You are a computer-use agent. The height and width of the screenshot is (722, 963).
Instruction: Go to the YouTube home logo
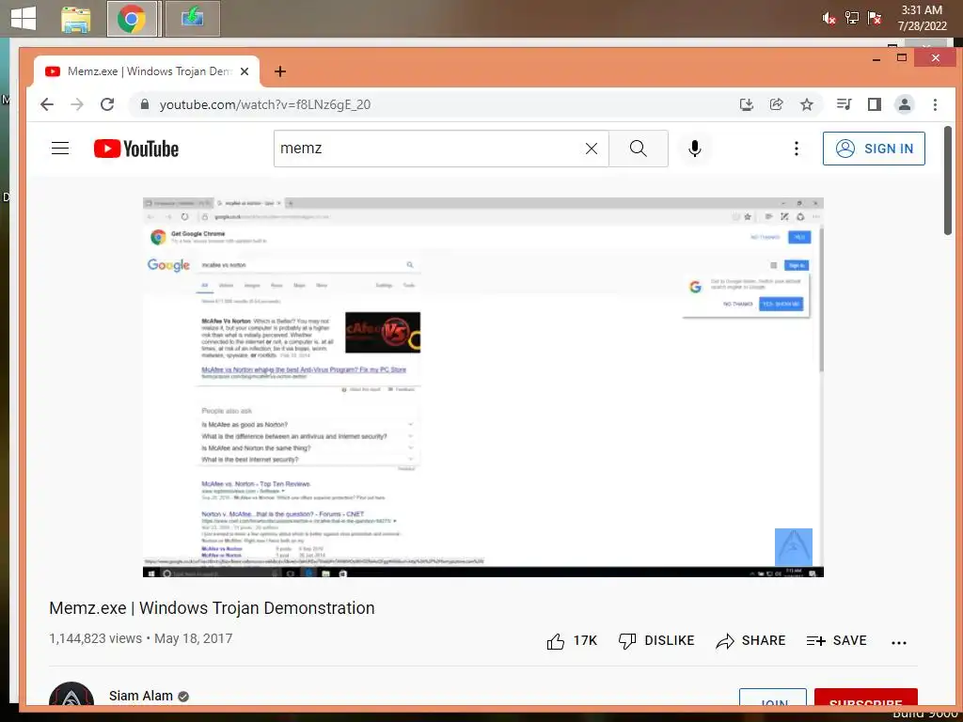tap(136, 149)
